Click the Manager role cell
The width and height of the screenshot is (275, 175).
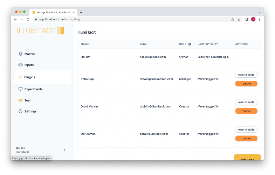185,79
